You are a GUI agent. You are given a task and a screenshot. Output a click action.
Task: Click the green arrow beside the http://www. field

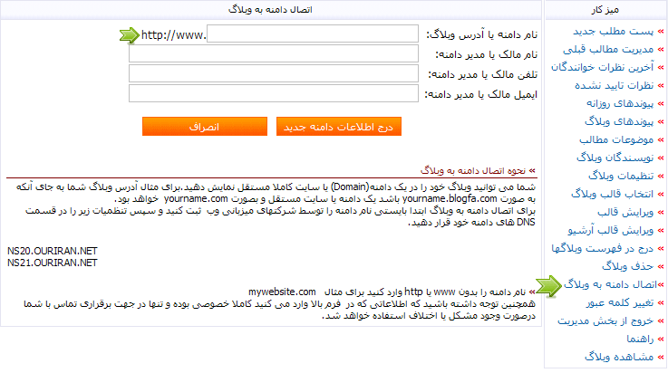pyautogui.click(x=125, y=35)
